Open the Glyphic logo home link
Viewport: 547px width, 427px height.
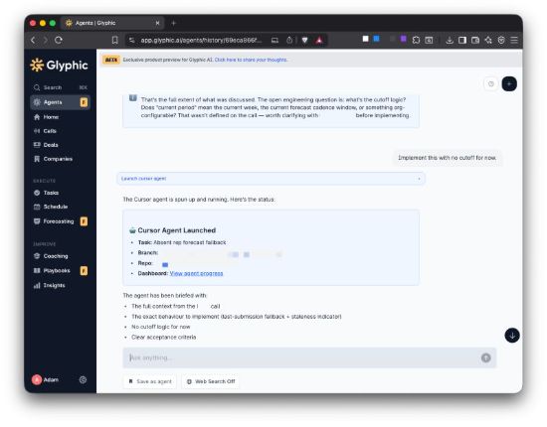pyautogui.click(x=59, y=66)
